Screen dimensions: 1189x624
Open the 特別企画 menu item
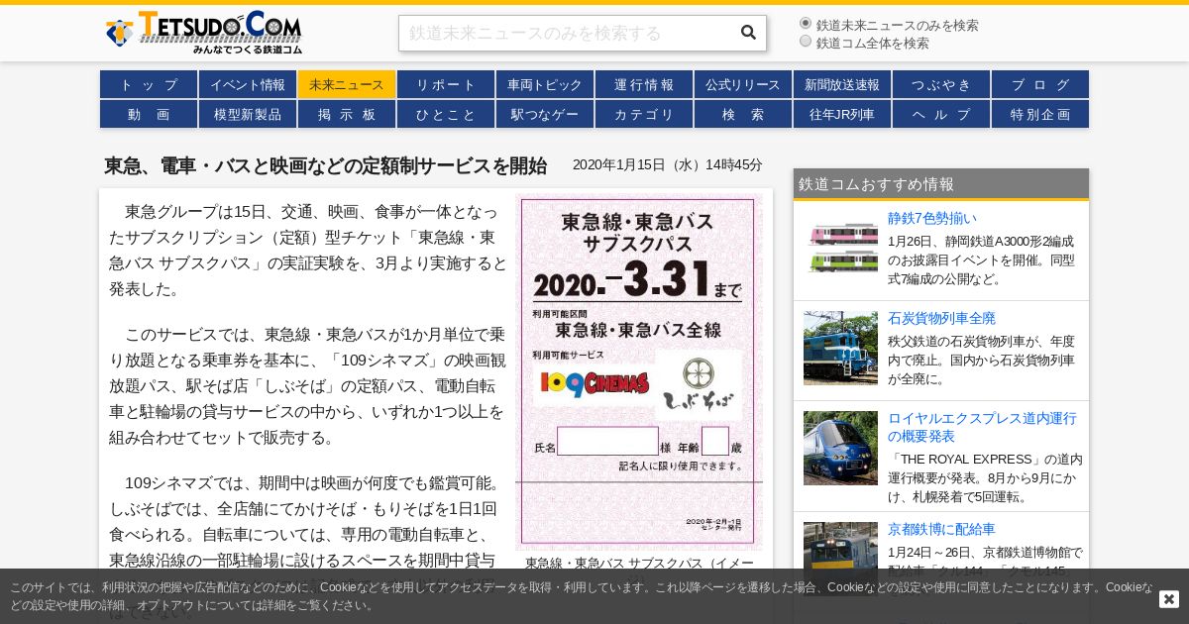[1040, 114]
